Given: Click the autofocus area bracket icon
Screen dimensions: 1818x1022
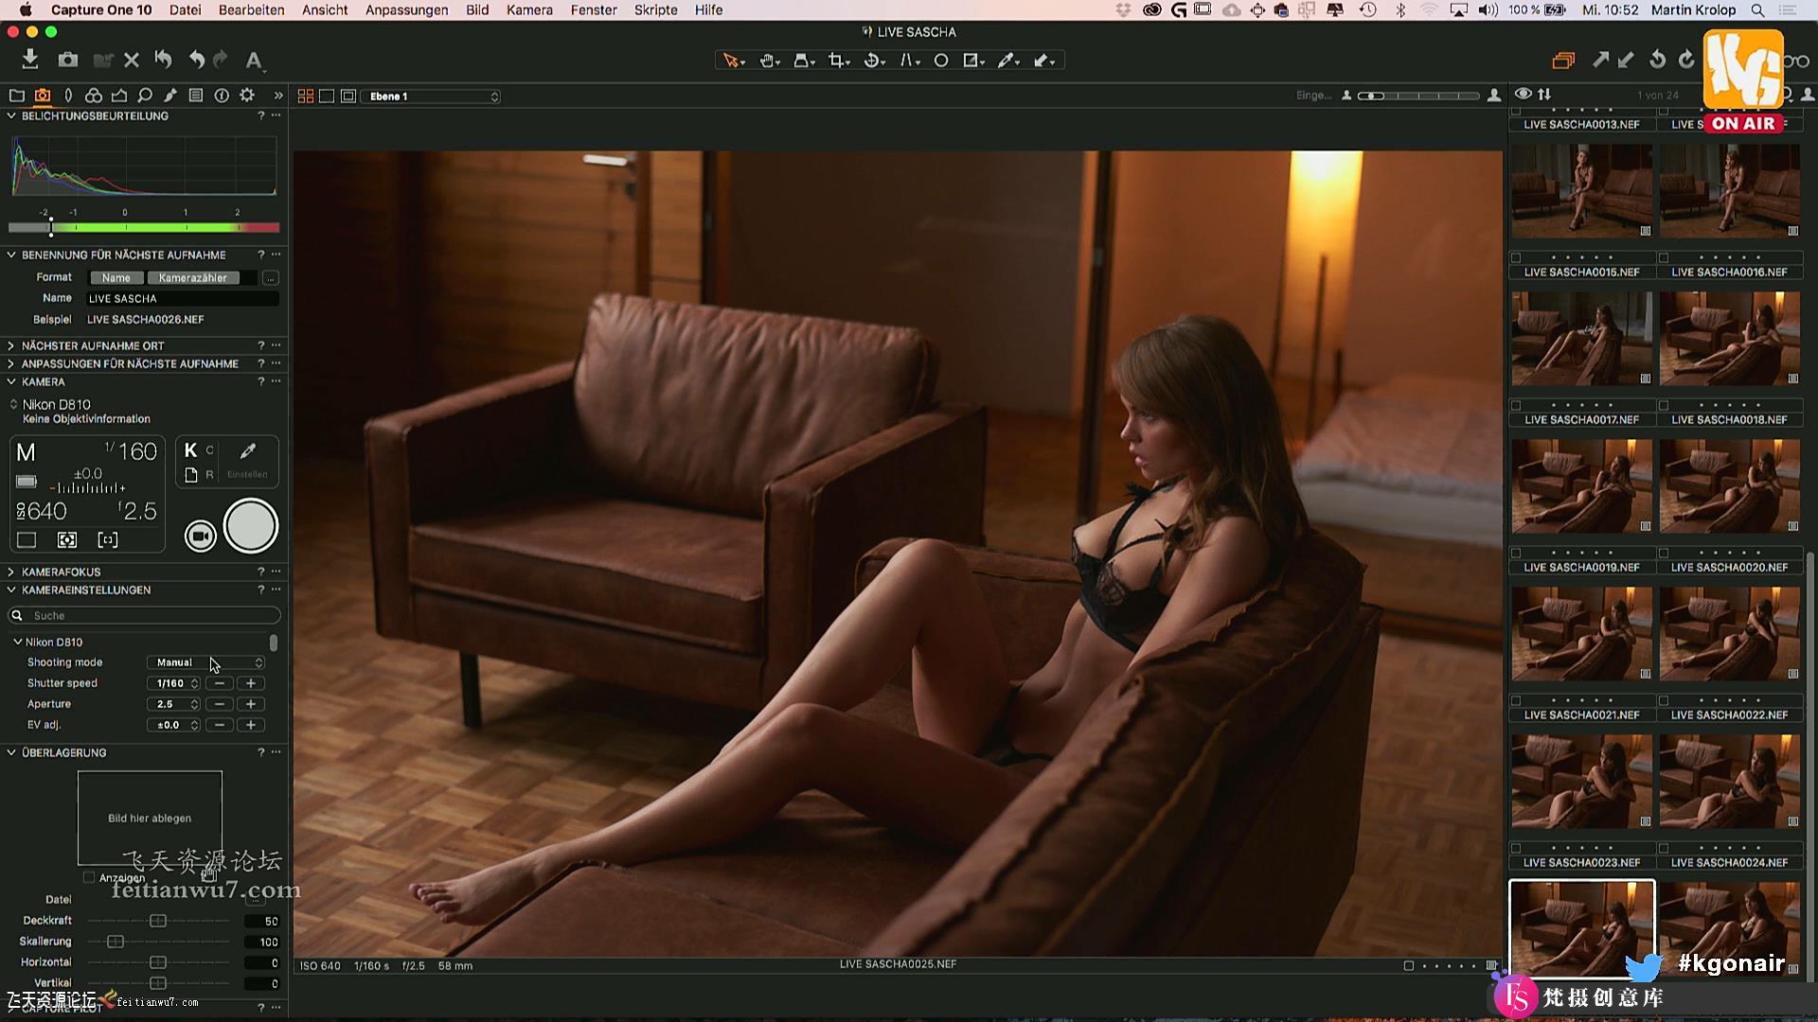Looking at the screenshot, I should (x=108, y=539).
